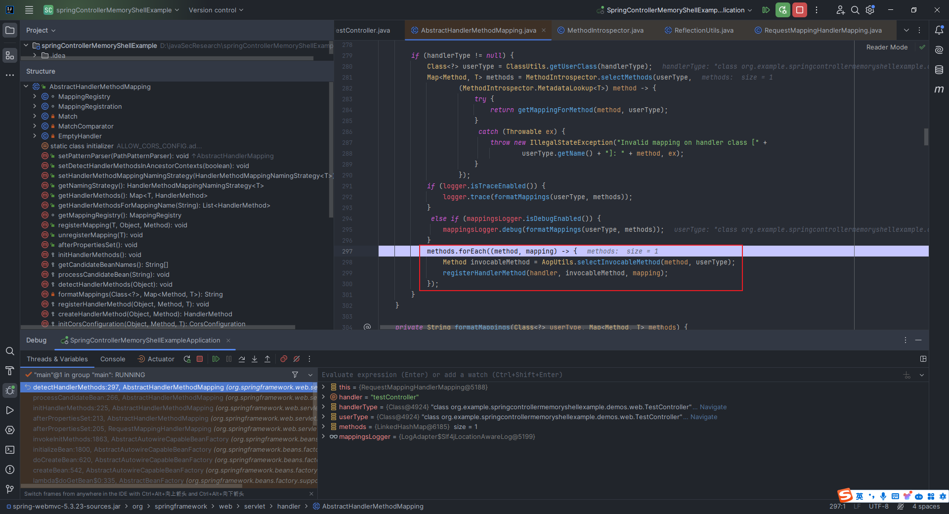Open the run configuration dropdown
Image resolution: width=949 pixels, height=514 pixels.
(675, 10)
